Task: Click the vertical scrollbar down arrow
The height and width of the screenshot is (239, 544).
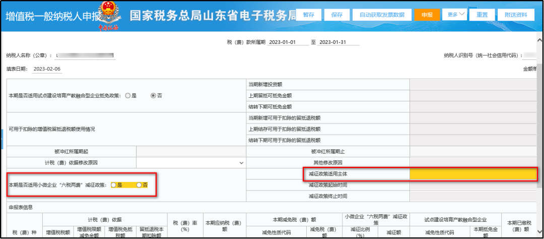Action: [540, 231]
